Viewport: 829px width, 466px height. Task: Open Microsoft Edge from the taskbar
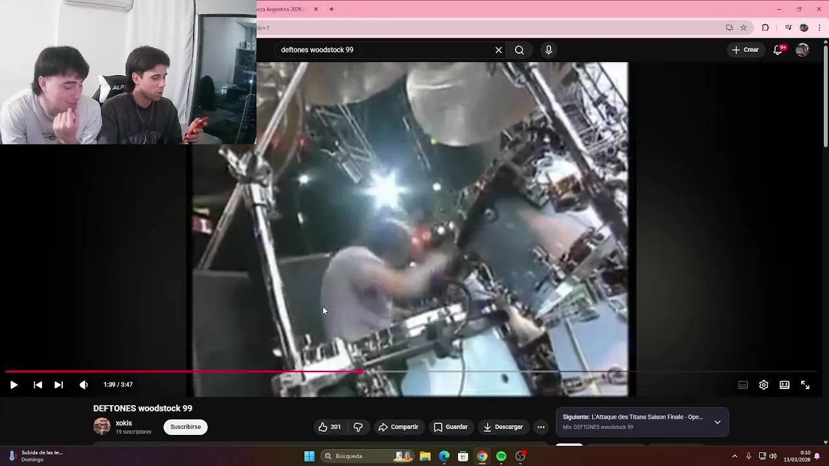point(444,456)
